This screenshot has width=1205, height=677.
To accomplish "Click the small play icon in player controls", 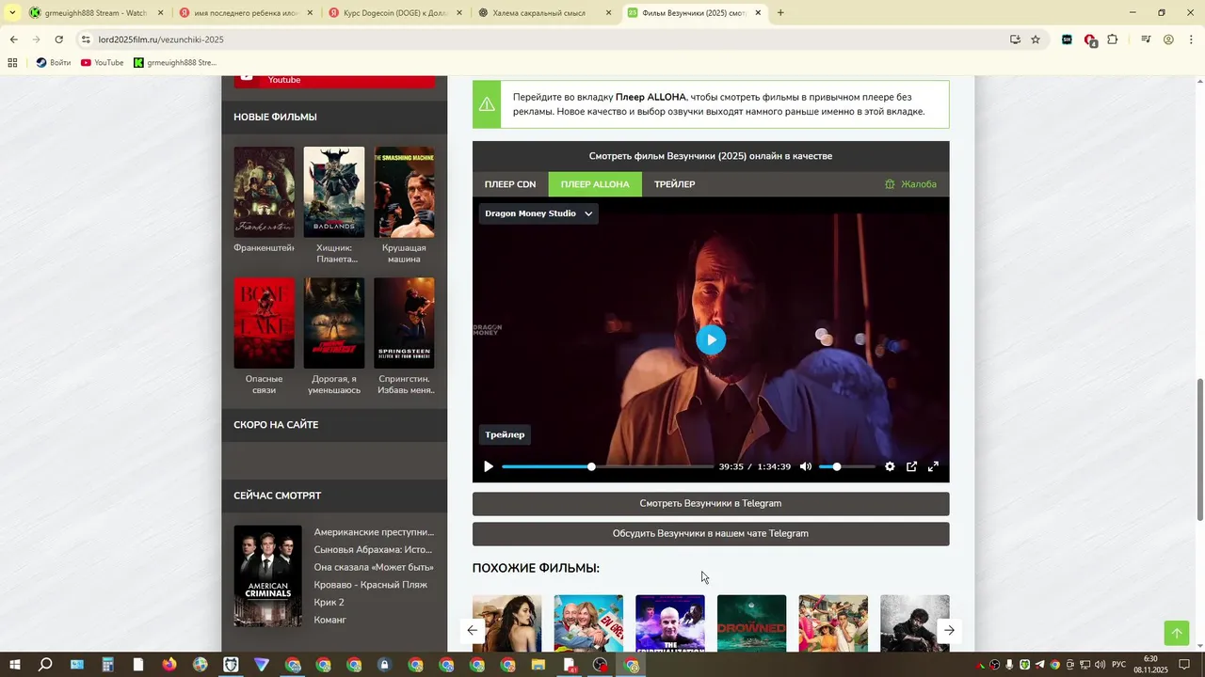I will coord(488,466).
